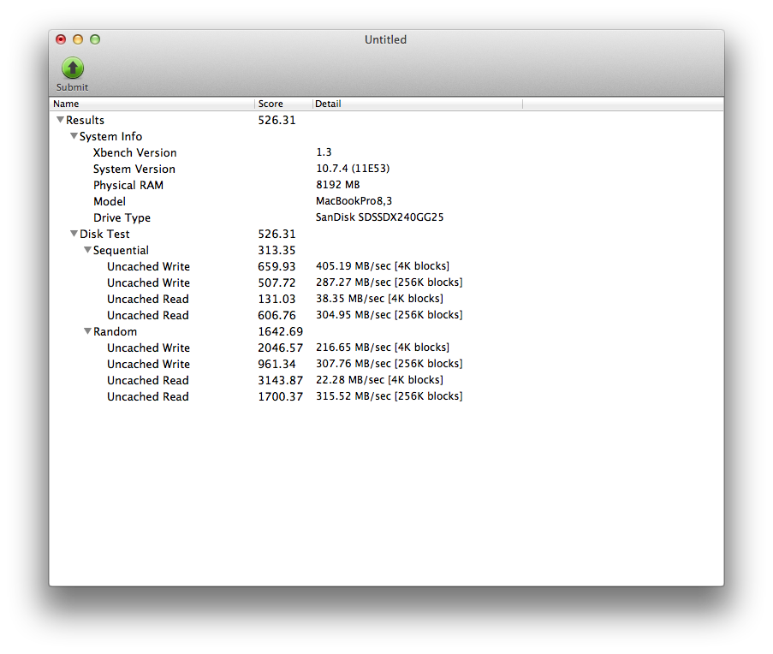Select Uncached Write row scoring 659.93
Image resolution: width=773 pixels, height=654 pixels.
[x=387, y=266]
